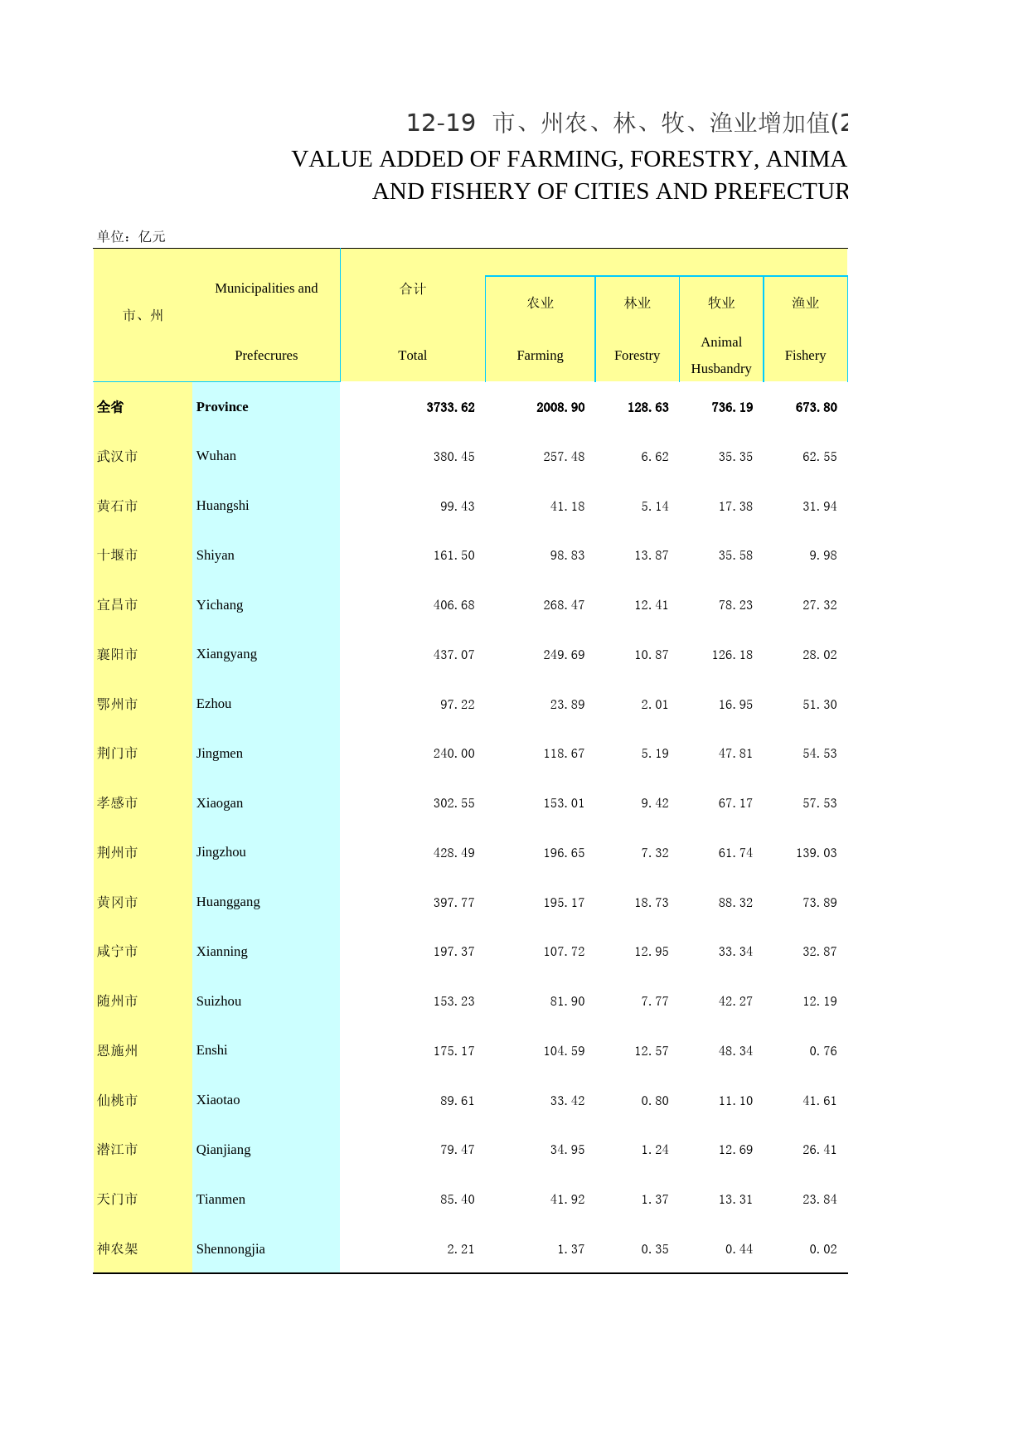1028x1454 pixels.
Task: Click Xiangyang animal husbandry value 126.18
Action: (732, 655)
